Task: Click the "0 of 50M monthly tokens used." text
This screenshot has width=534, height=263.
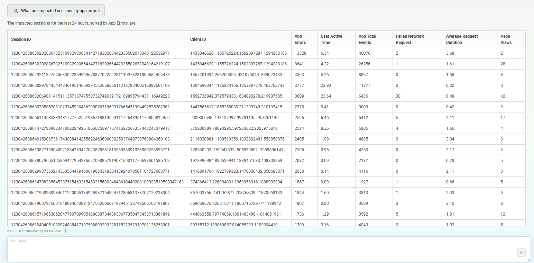Action: [41, 231]
